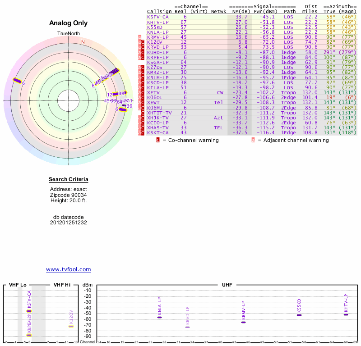Click the red C icon in the co-channel legend
This screenshot has width=361, height=346.
click(x=158, y=140)
